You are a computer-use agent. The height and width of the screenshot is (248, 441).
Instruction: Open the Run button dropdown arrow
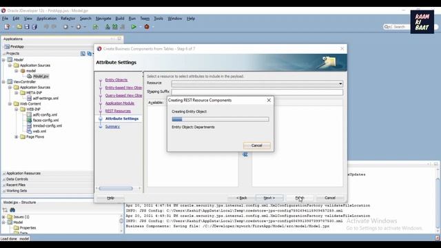[x=140, y=27]
